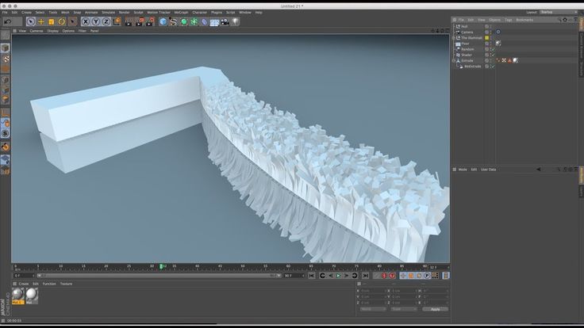Open the Simulate menu
The width and height of the screenshot is (584, 328).
[109, 13]
